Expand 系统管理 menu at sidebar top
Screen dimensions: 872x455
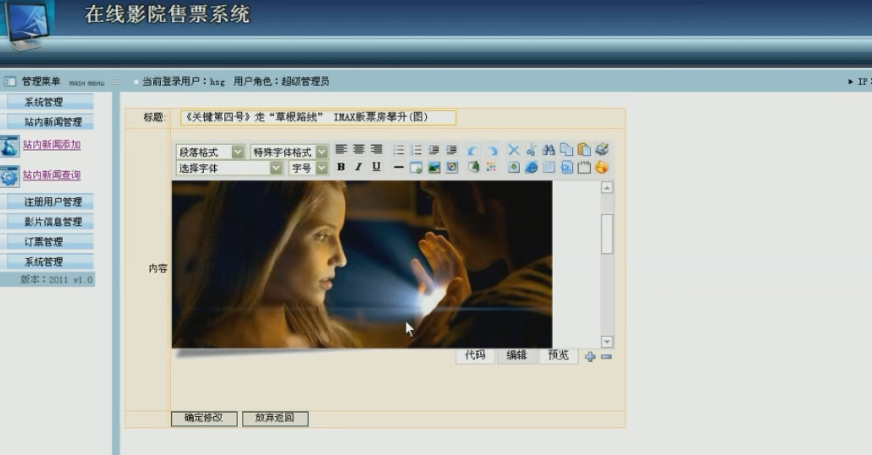pyautogui.click(x=47, y=101)
